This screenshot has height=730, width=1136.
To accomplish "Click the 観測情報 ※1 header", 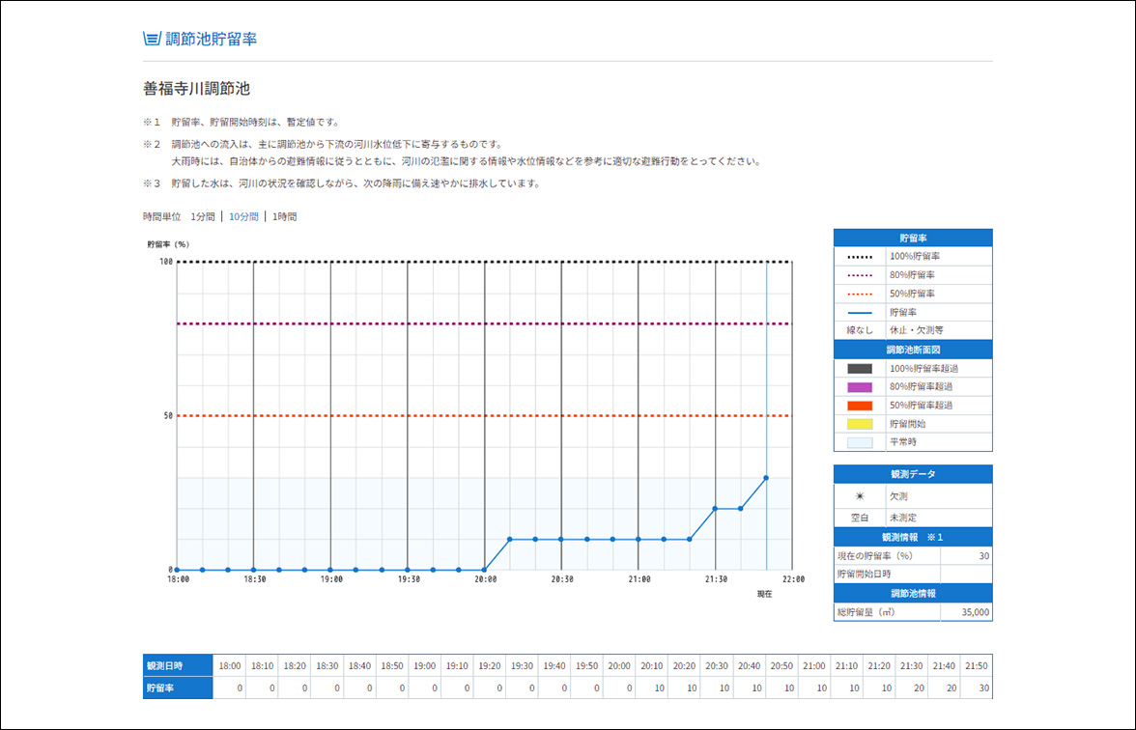I will coord(913,537).
